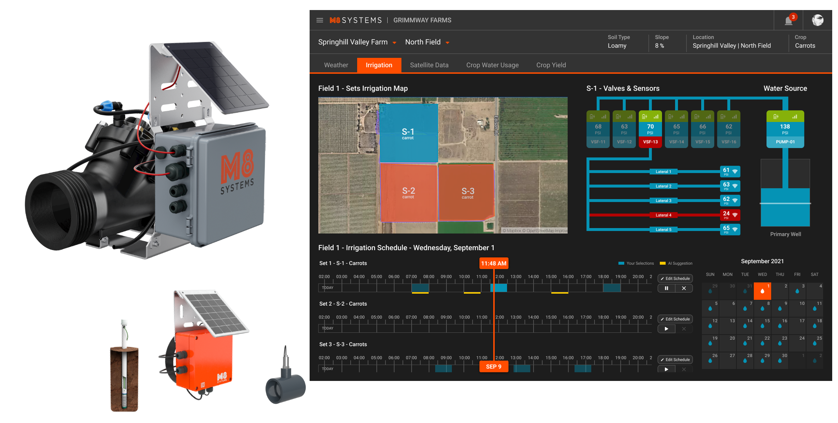Click Edit Schedule for Set 3

(675, 359)
